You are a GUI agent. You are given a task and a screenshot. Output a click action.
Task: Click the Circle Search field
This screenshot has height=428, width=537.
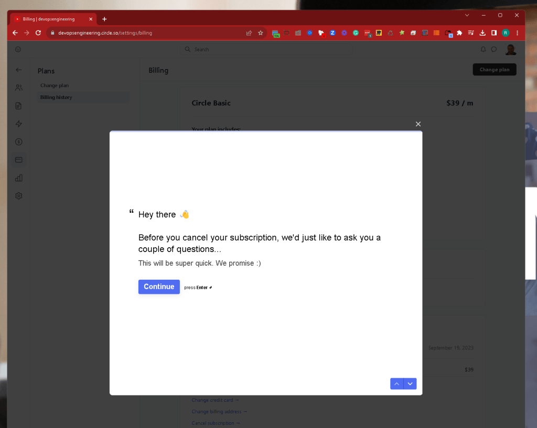tap(266, 49)
